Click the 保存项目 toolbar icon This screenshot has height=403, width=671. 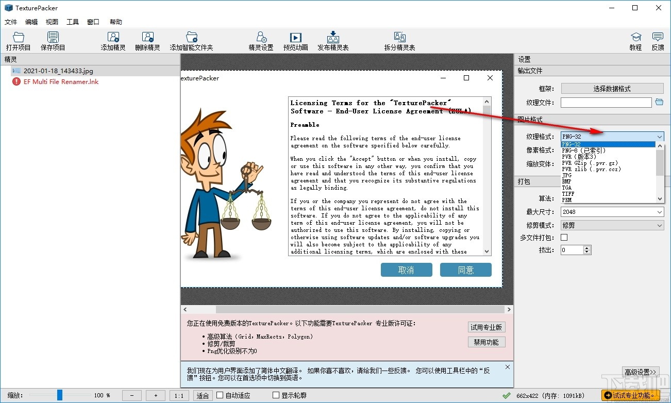tap(53, 41)
